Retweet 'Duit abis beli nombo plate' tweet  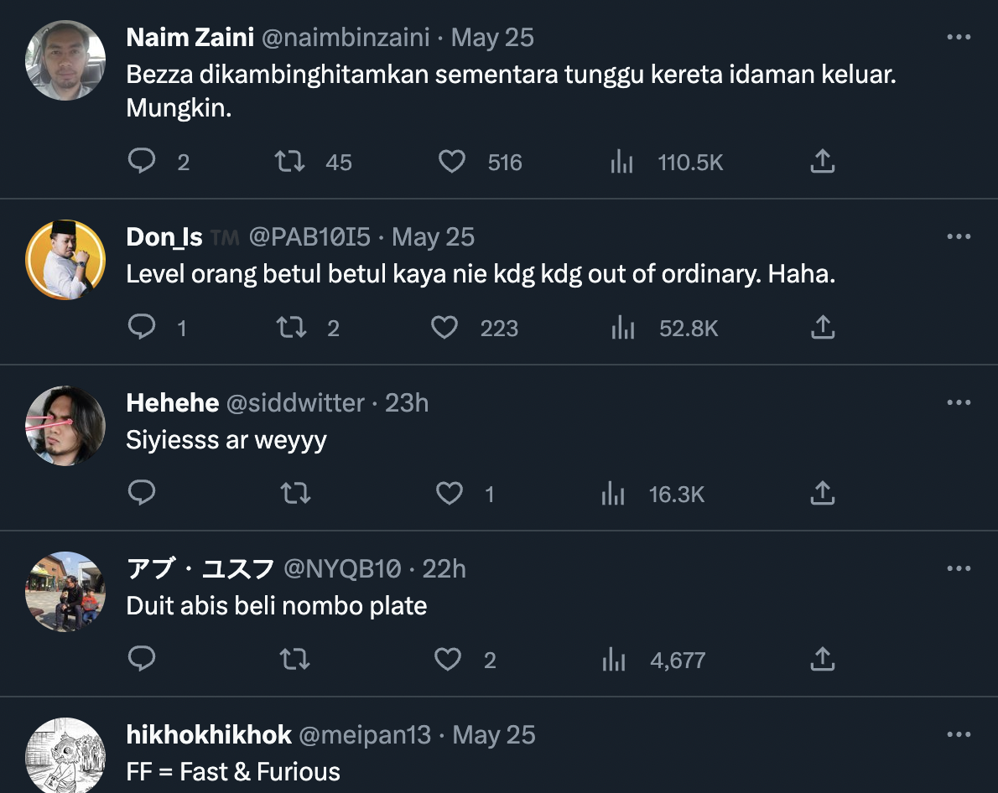[294, 659]
